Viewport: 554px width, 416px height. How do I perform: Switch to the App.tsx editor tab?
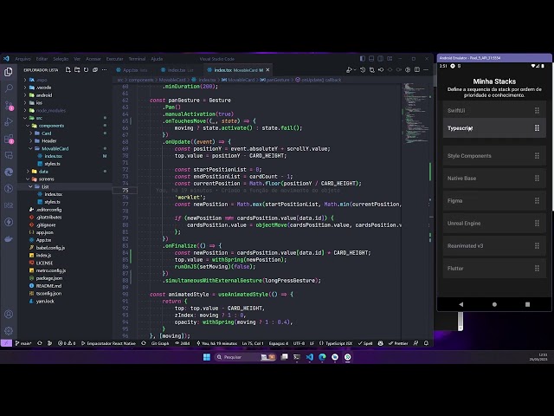point(132,70)
